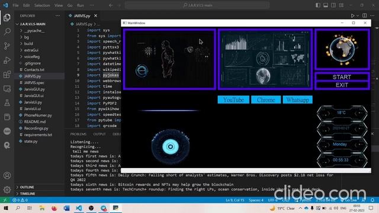379x213 pixels.
Task: Open notifications bell in status bar
Action: [372, 200]
